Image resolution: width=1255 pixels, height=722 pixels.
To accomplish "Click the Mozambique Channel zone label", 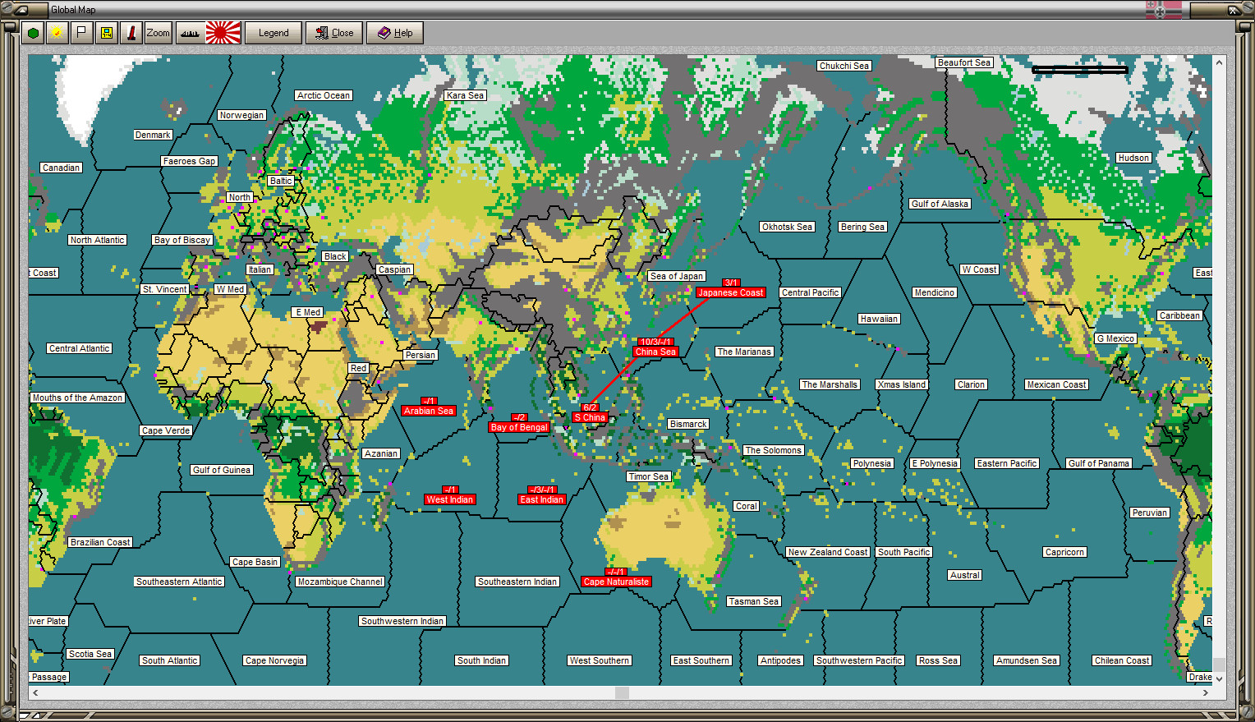I will pos(340,582).
